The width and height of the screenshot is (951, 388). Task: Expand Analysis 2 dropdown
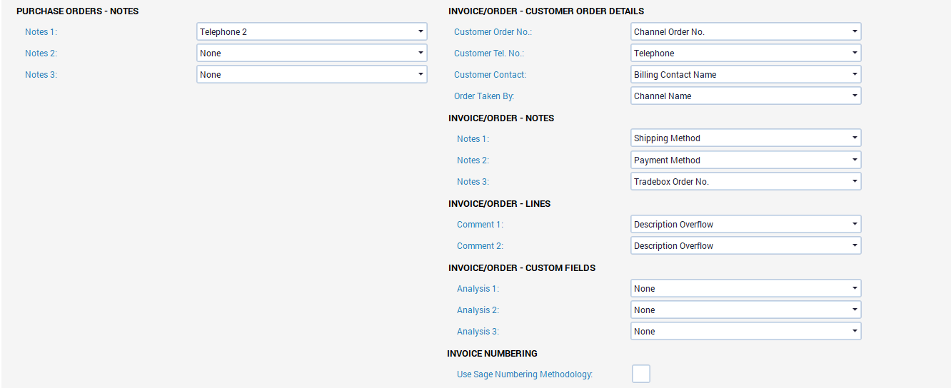click(745, 310)
